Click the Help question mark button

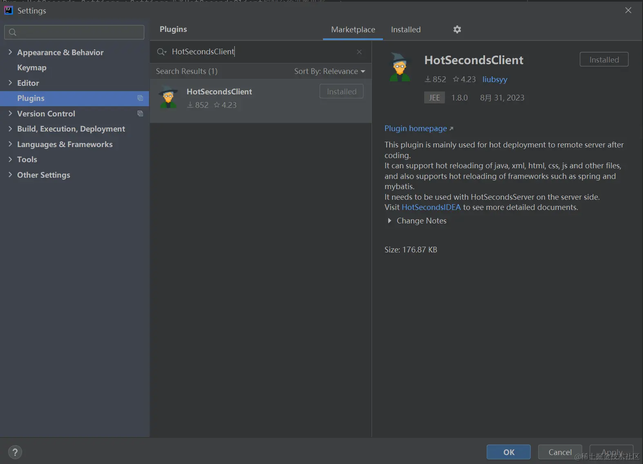[15, 452]
